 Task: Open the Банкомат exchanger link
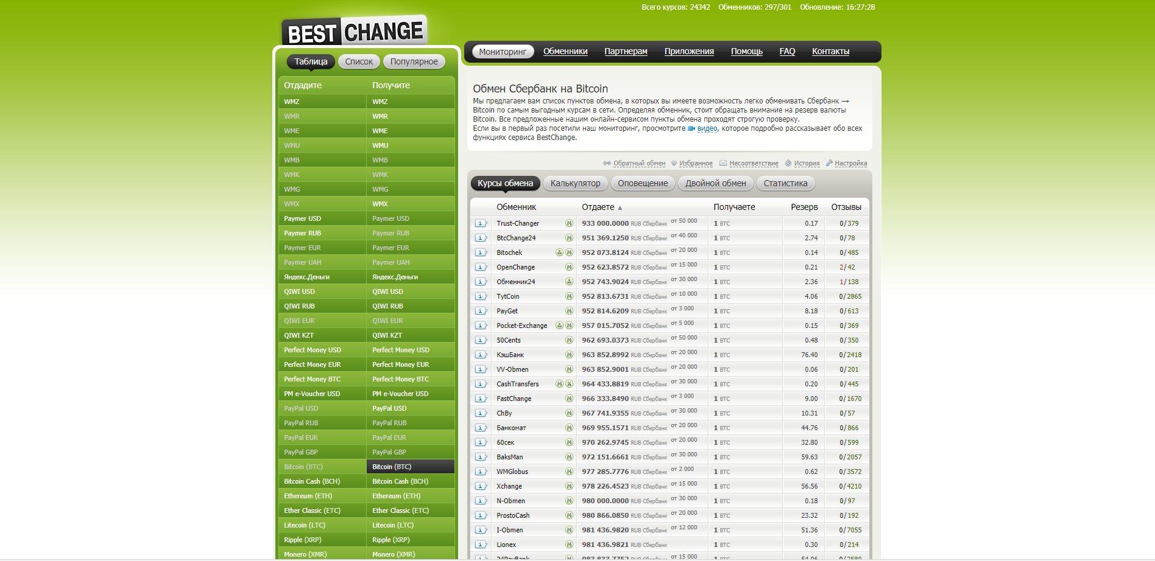(x=511, y=428)
